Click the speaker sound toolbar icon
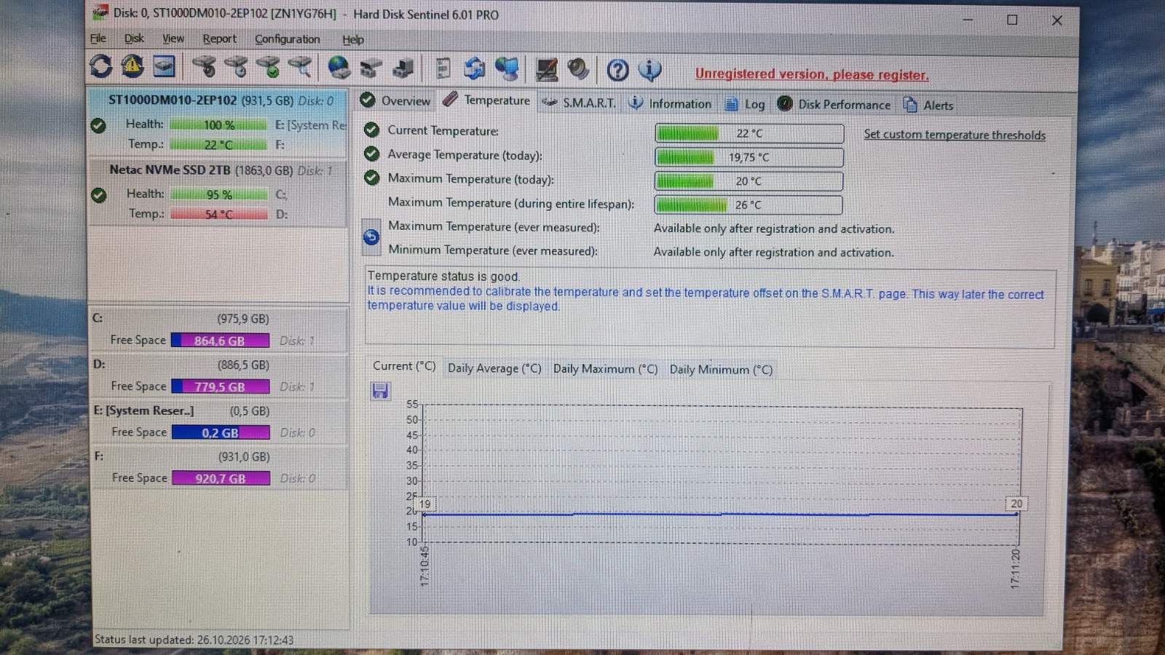 (x=578, y=70)
